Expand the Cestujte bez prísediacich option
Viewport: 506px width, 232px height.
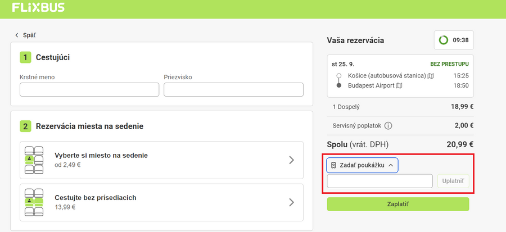291,202
